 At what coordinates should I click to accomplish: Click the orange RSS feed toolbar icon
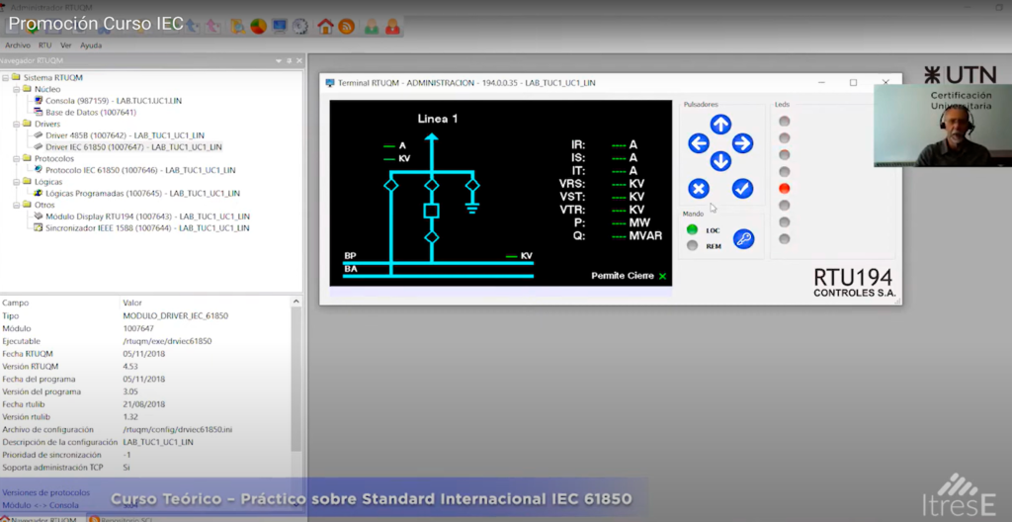pyautogui.click(x=347, y=27)
